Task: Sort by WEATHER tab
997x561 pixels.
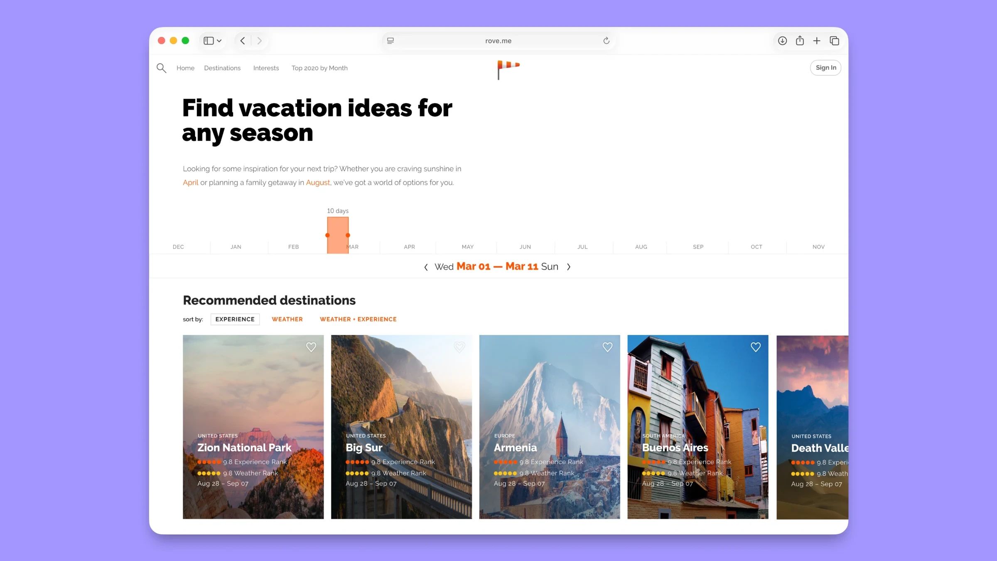Action: [x=287, y=319]
